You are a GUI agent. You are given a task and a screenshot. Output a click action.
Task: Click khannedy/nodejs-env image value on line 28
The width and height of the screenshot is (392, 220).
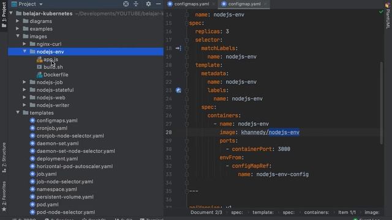tap(270, 132)
